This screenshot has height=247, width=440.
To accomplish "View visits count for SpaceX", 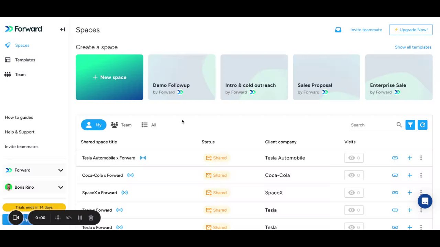I will click(354, 193).
